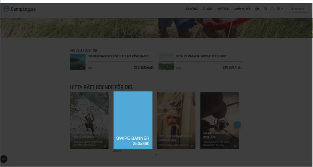Open 300 destinationer för ett glatt påskfirande

tap(118, 56)
